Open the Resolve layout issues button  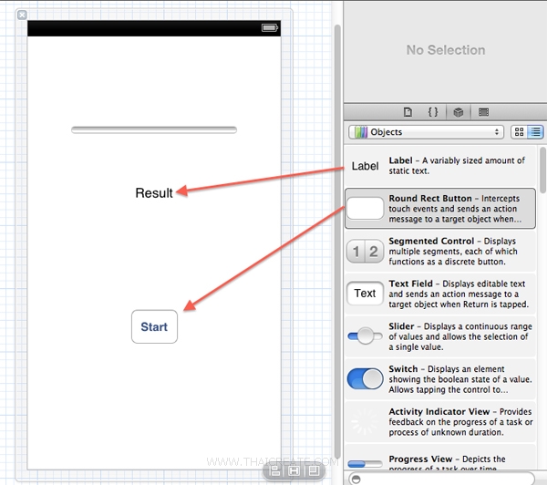(313, 471)
